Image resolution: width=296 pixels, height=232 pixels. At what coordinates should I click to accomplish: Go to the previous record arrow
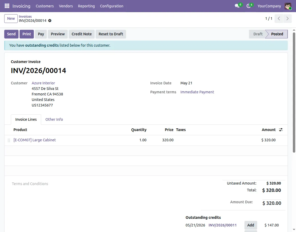coord(279,18)
